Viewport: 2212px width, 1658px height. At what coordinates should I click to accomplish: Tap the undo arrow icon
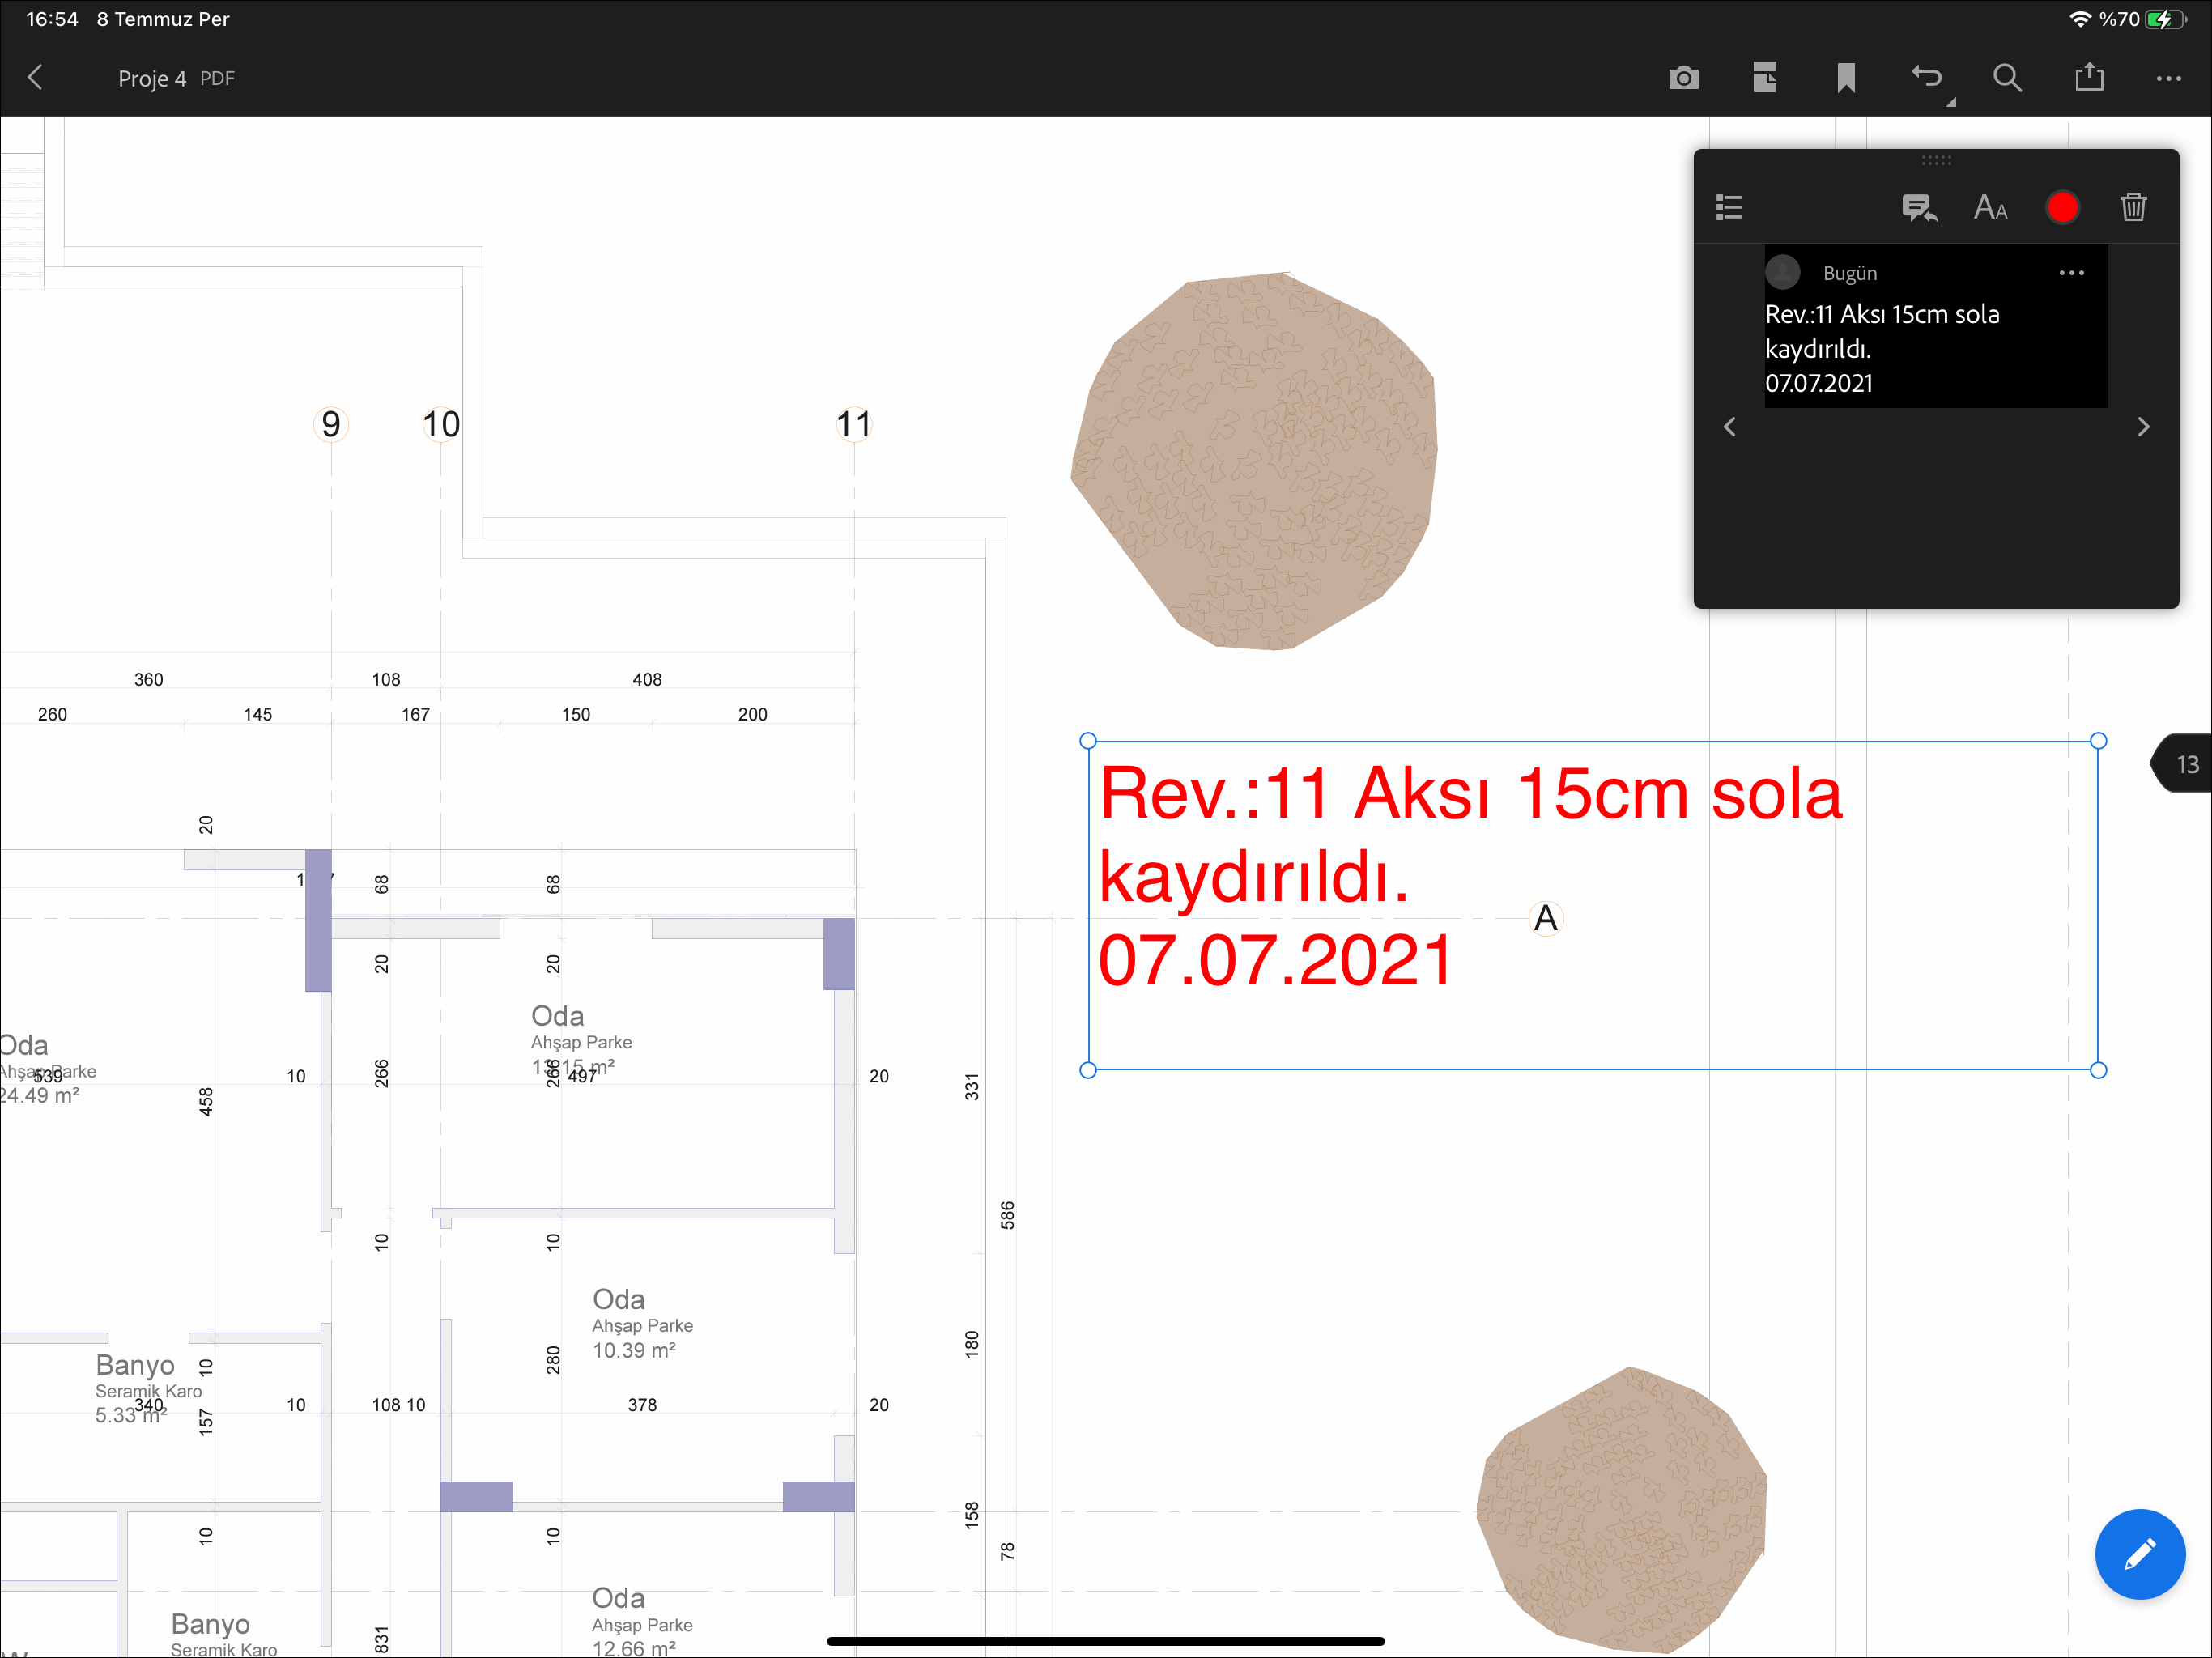(x=1927, y=78)
